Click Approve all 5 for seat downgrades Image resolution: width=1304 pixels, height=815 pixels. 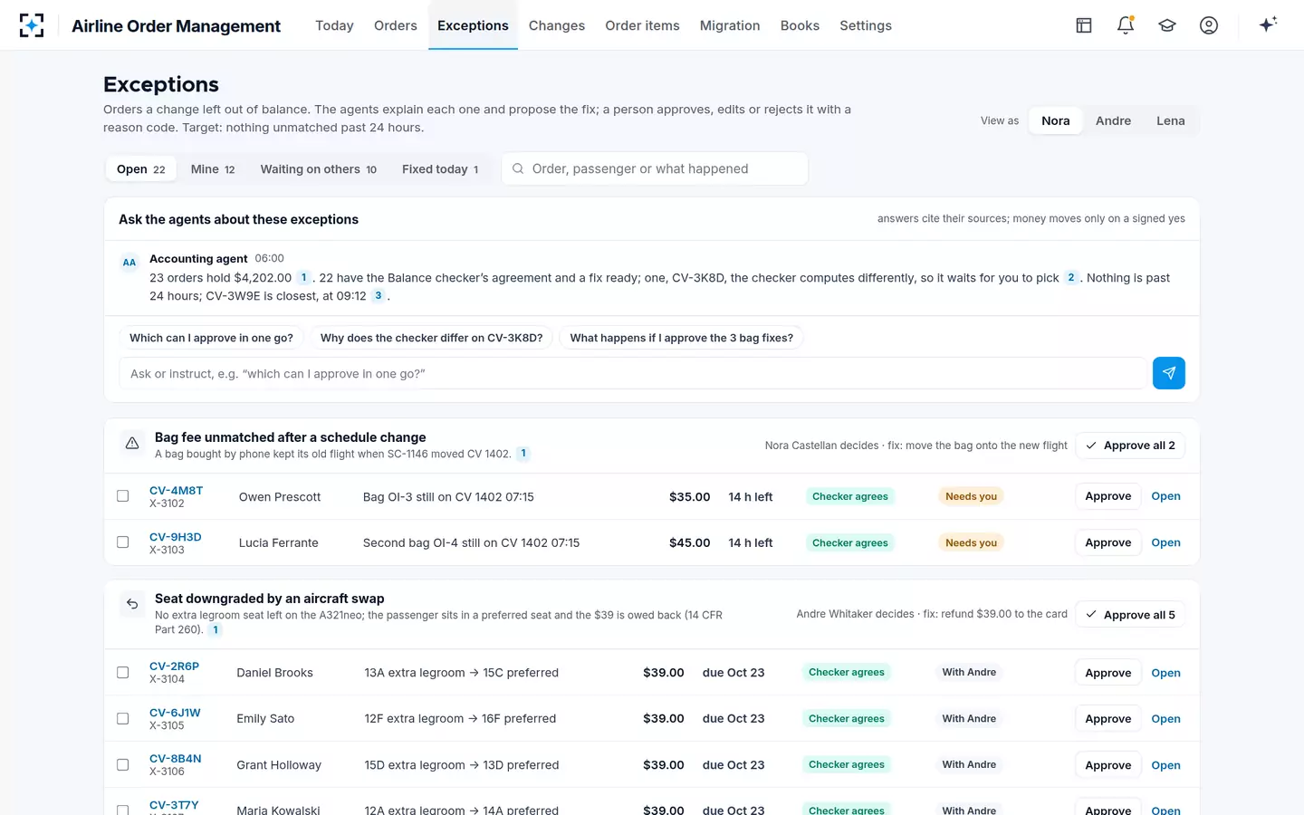(1130, 615)
